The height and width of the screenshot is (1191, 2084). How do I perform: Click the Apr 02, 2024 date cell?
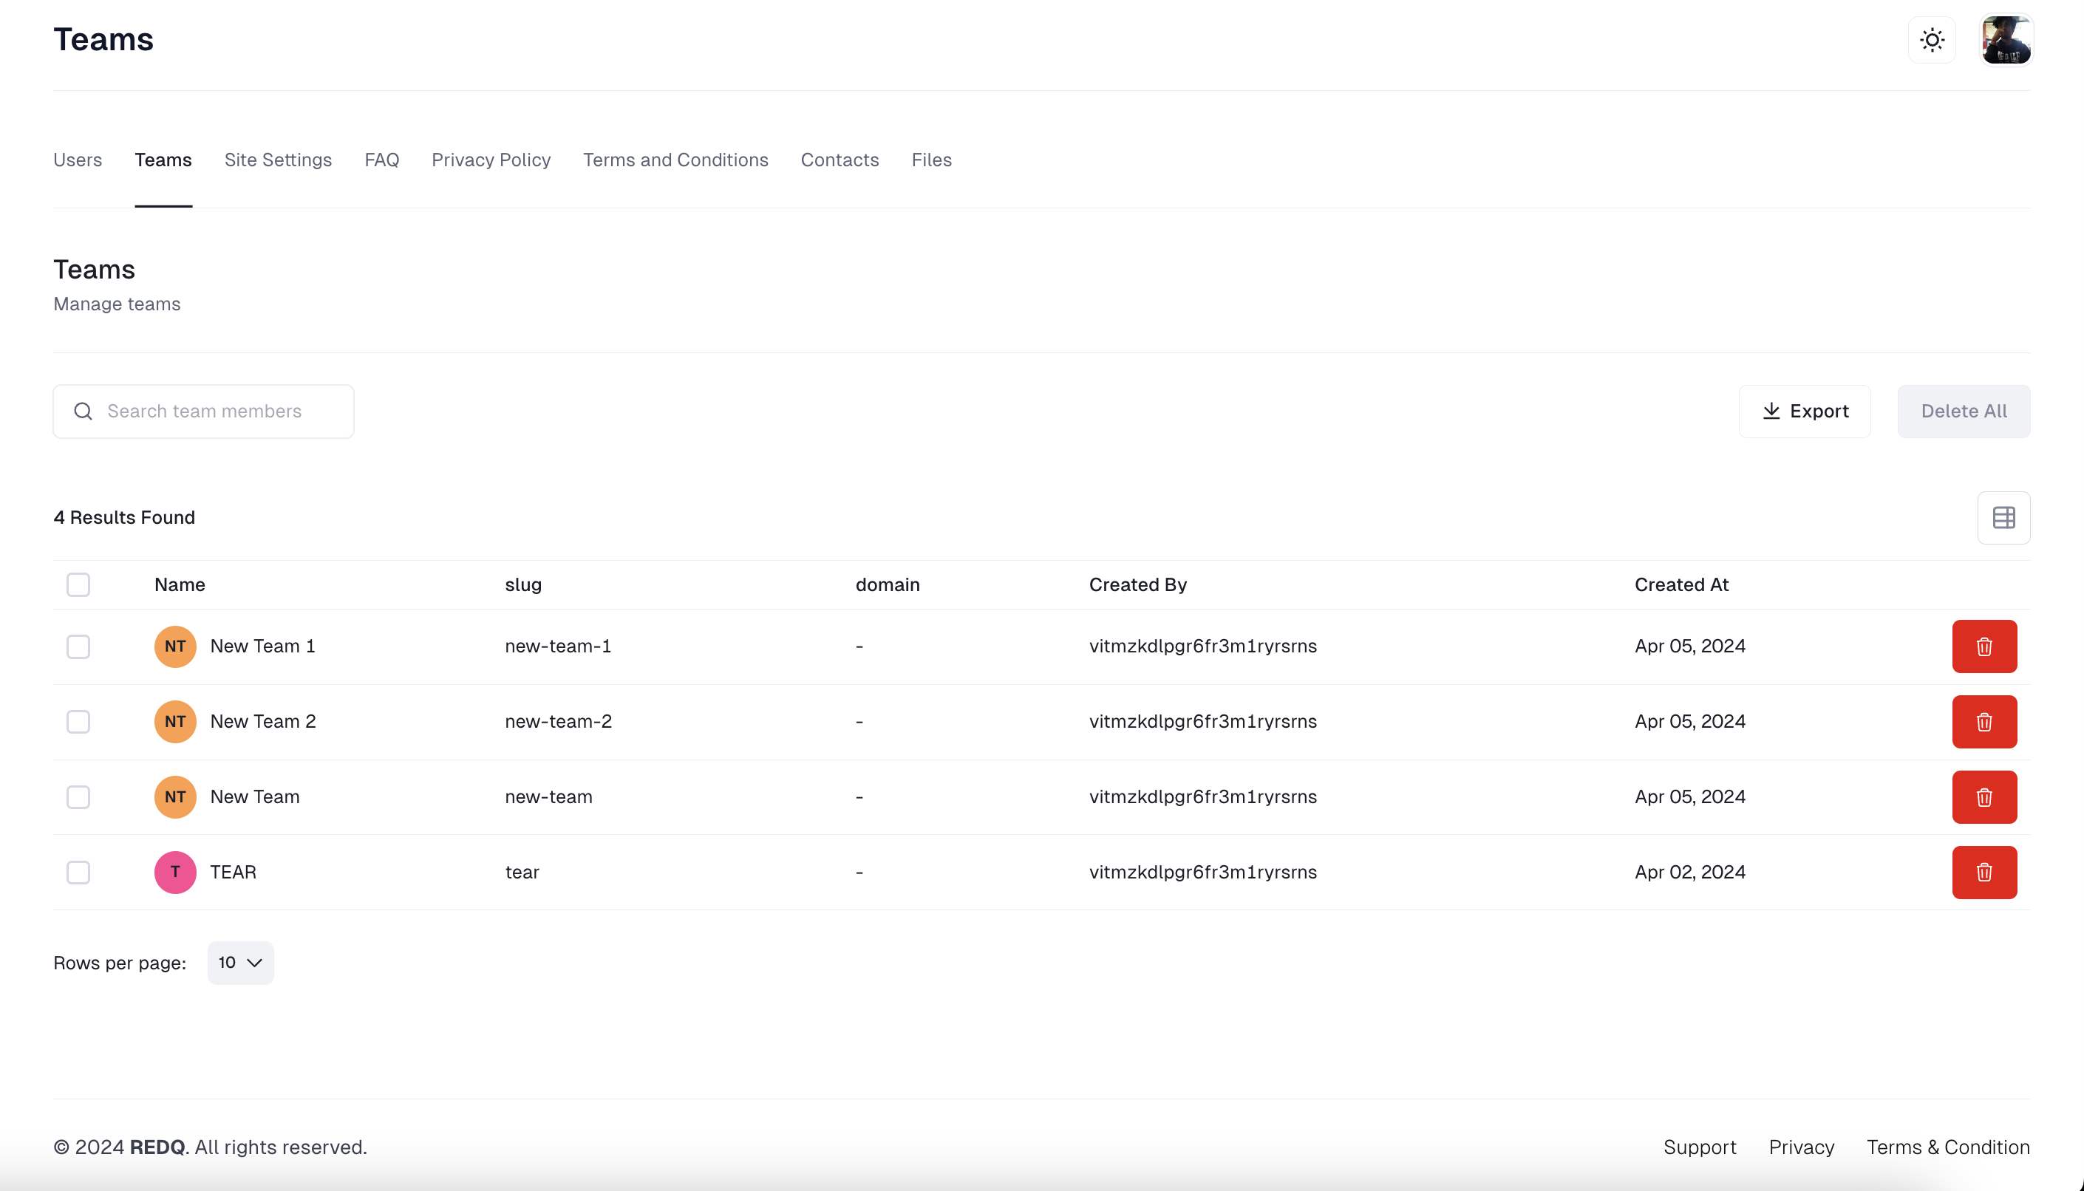[1690, 872]
